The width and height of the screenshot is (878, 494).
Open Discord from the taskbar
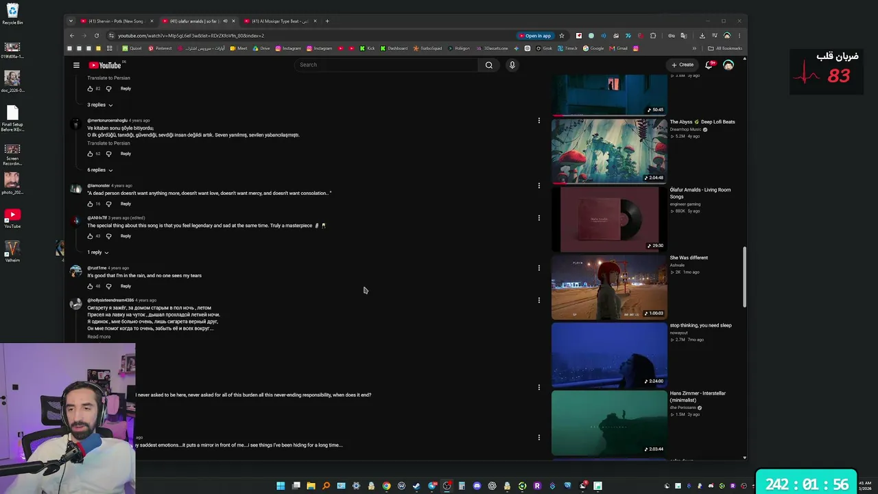pyautogui.click(x=477, y=486)
